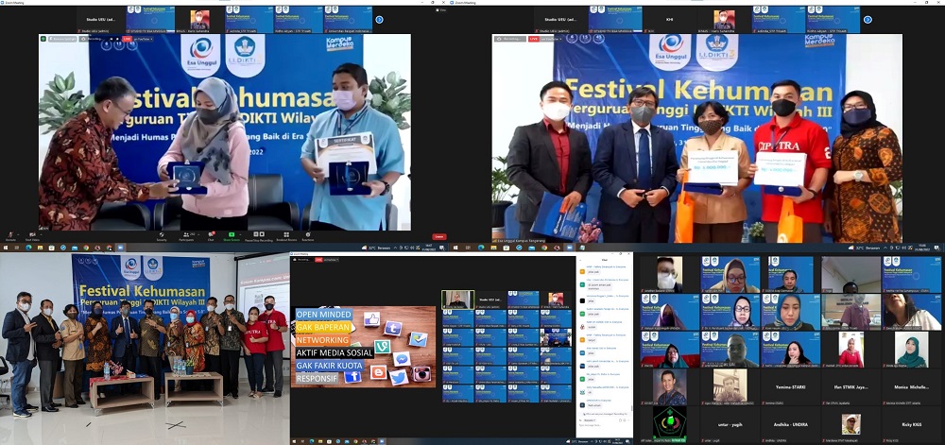Show next participants arrow in top-left strip
The image size is (945, 445).
point(379,19)
